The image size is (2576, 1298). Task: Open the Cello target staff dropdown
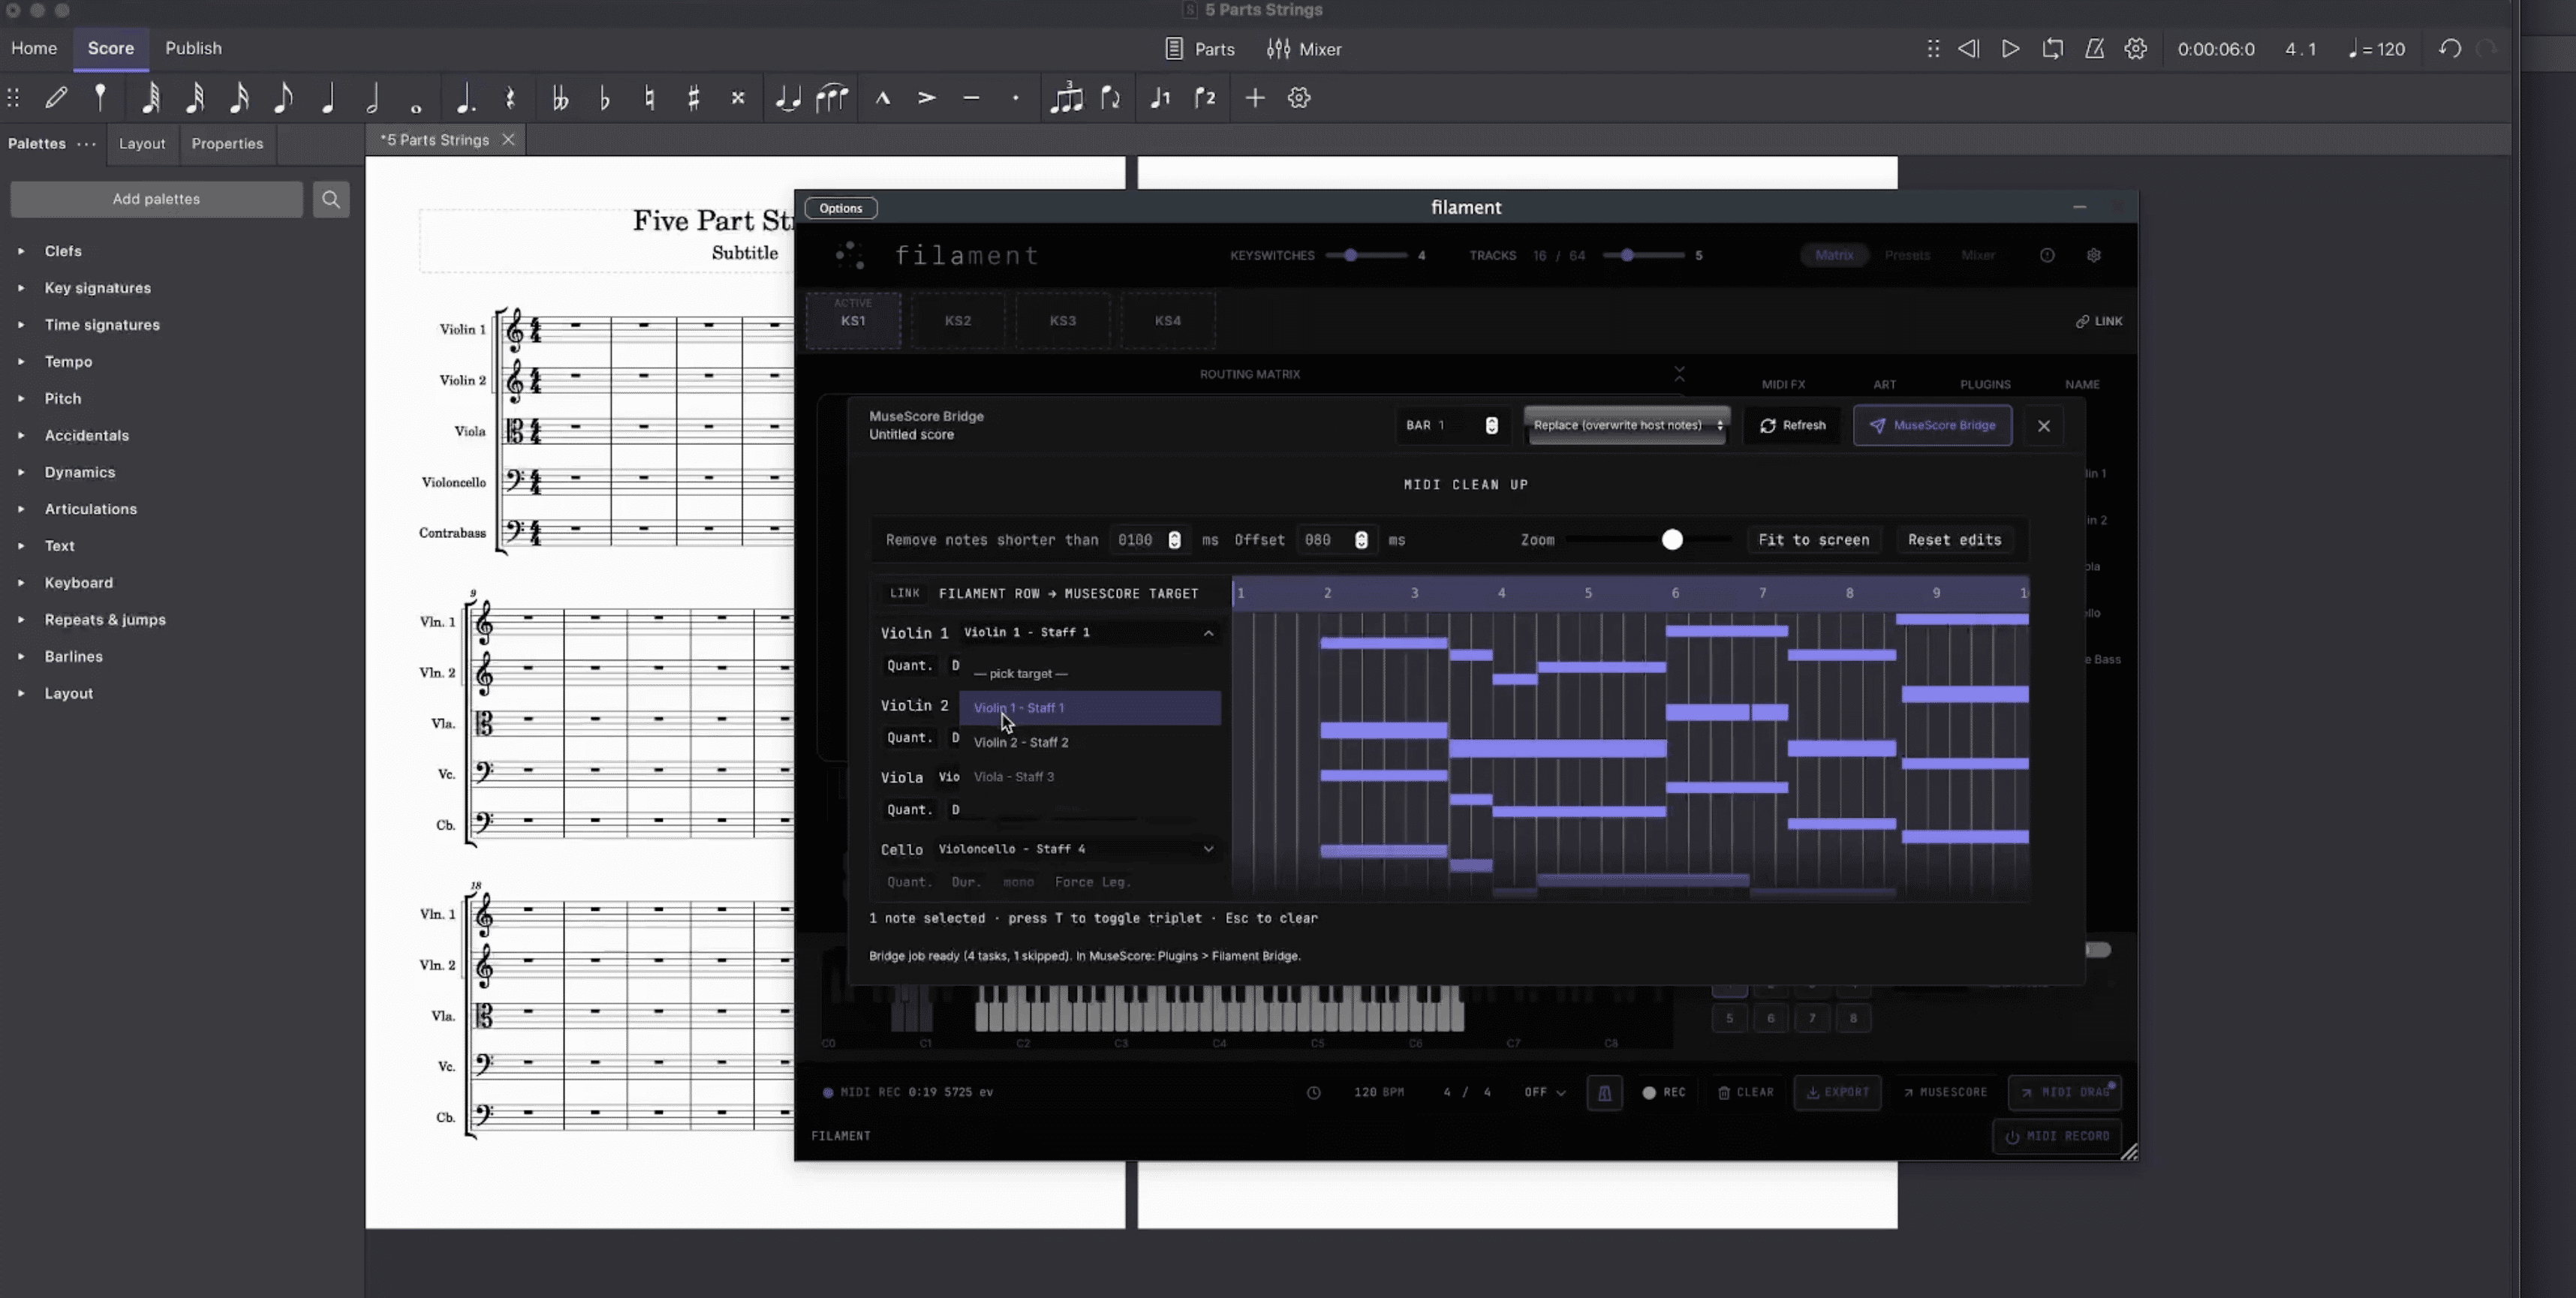pyautogui.click(x=1076, y=849)
